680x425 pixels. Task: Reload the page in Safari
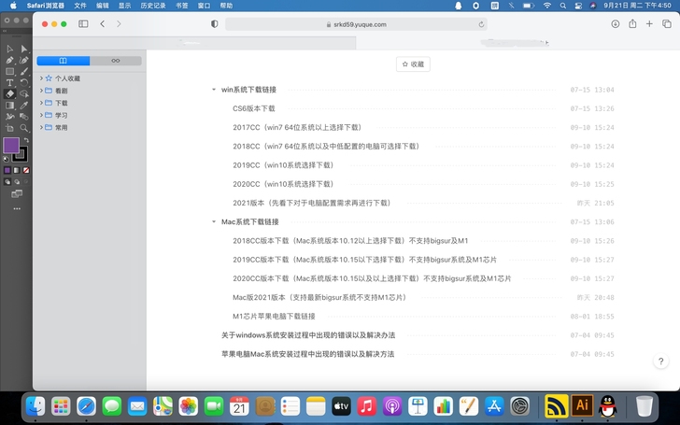click(481, 24)
